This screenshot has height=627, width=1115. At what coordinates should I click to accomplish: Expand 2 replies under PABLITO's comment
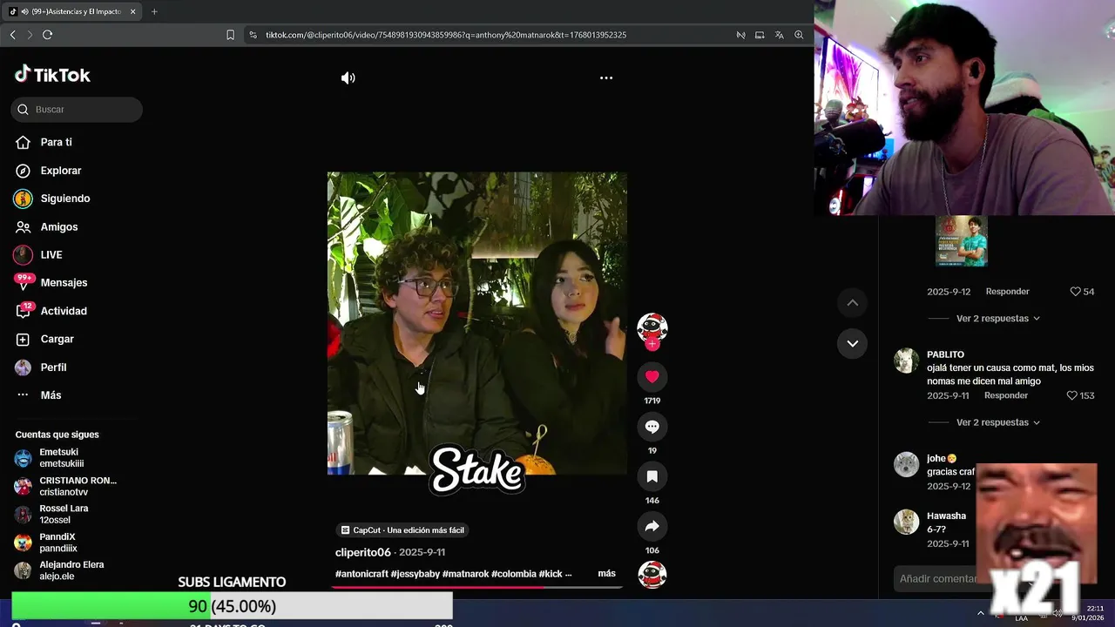click(x=997, y=422)
